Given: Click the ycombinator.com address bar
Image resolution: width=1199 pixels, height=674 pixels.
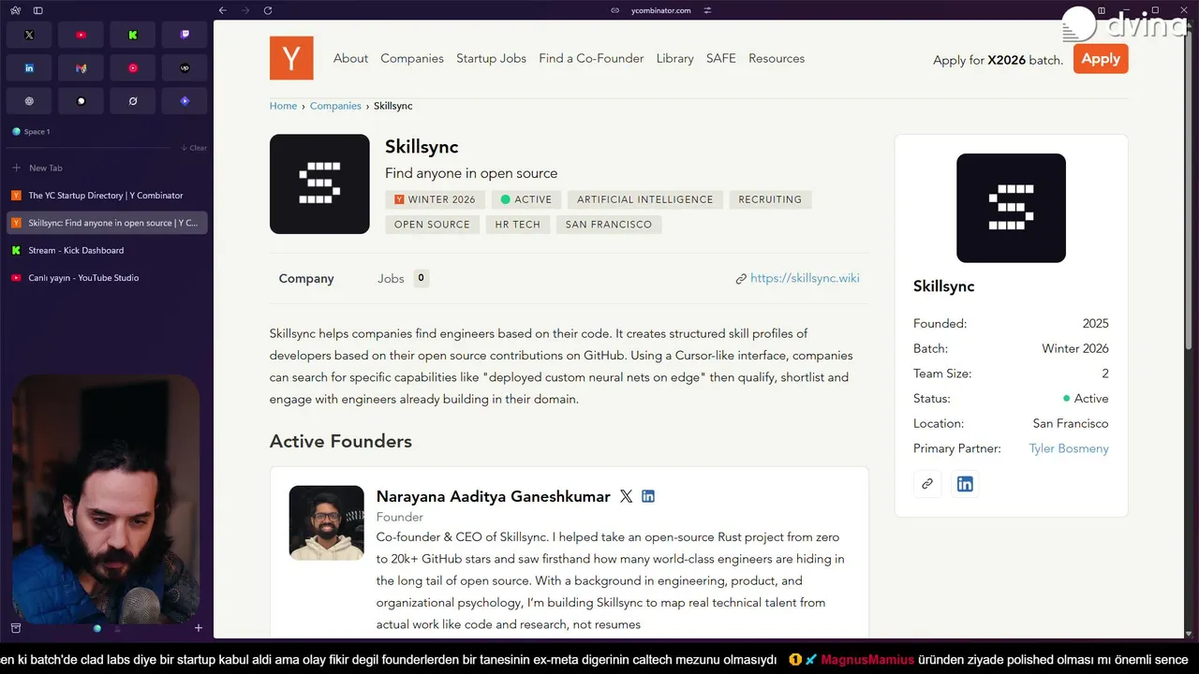Looking at the screenshot, I should coord(660,10).
